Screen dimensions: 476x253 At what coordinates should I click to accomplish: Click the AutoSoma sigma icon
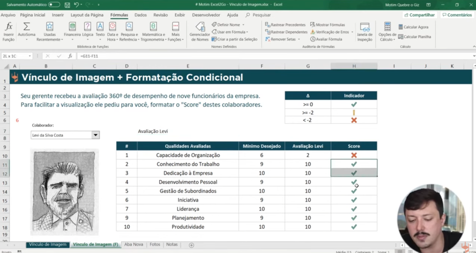[x=26, y=26]
